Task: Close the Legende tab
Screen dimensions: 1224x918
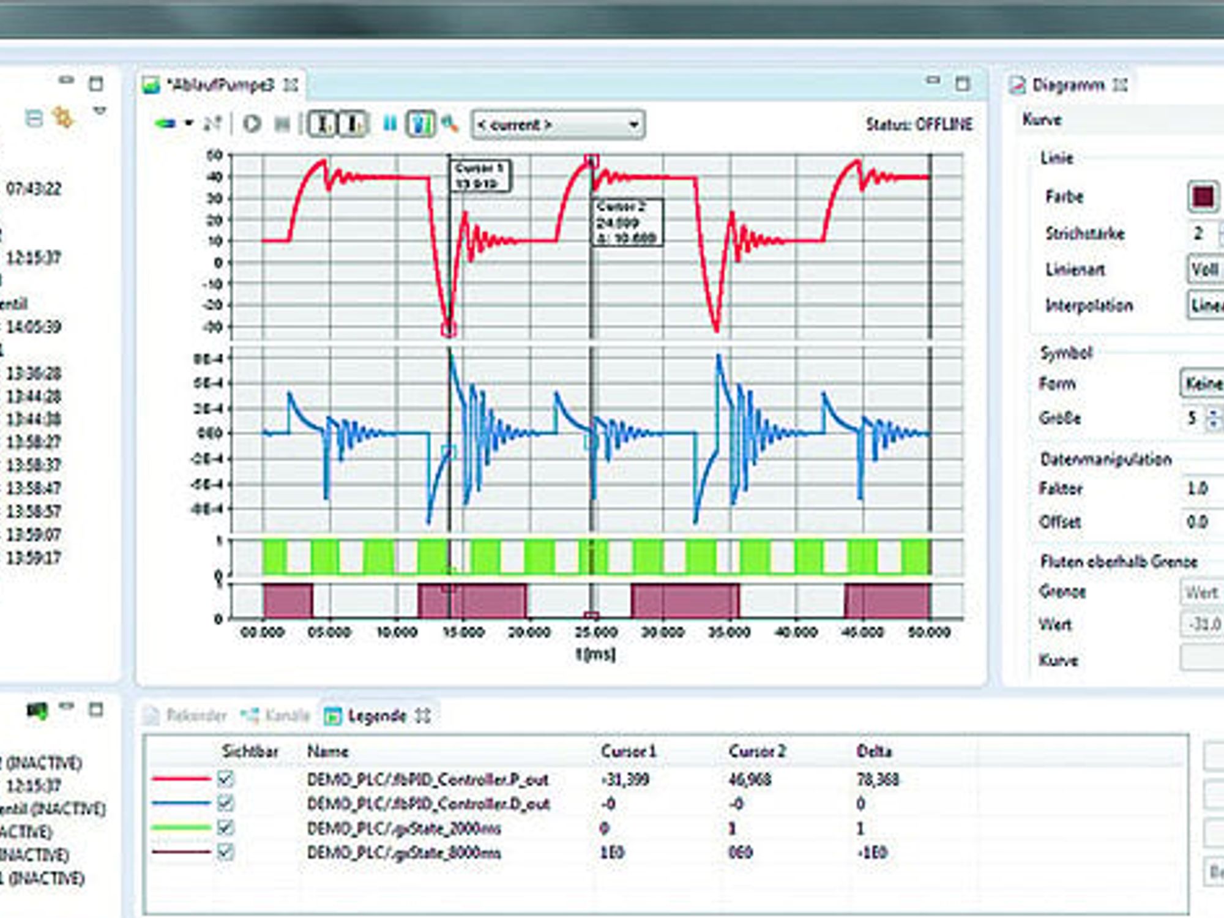Action: pos(424,715)
